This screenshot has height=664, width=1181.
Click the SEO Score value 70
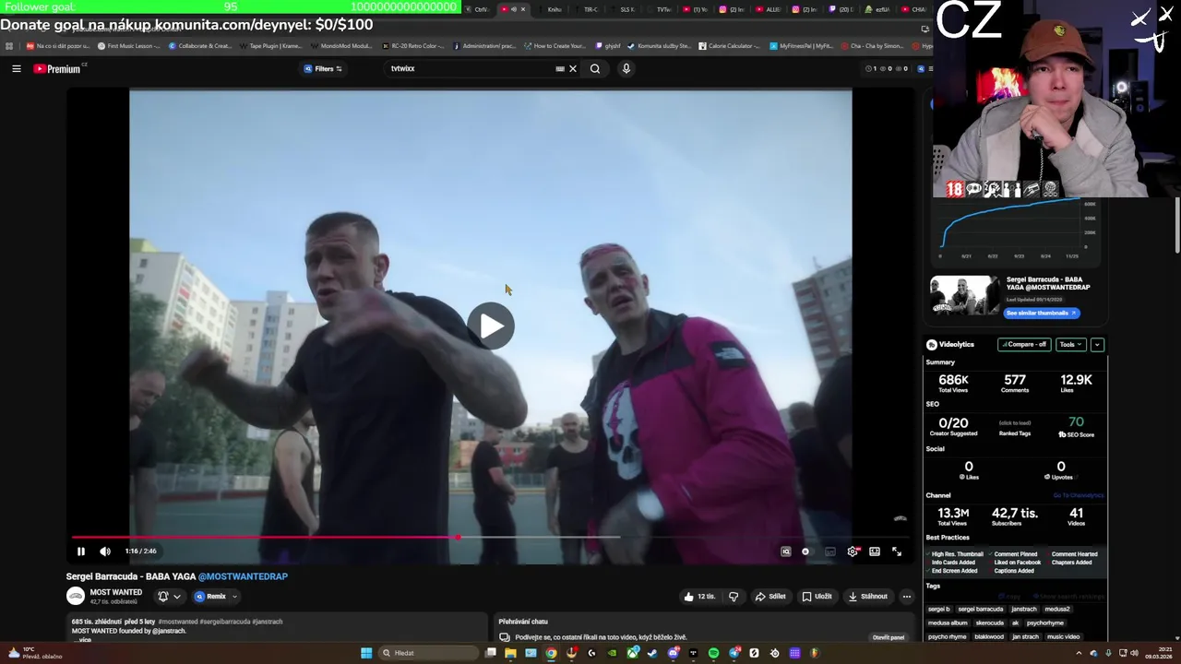pos(1076,421)
